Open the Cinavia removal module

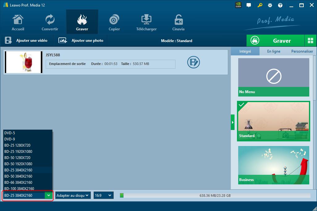[178, 22]
